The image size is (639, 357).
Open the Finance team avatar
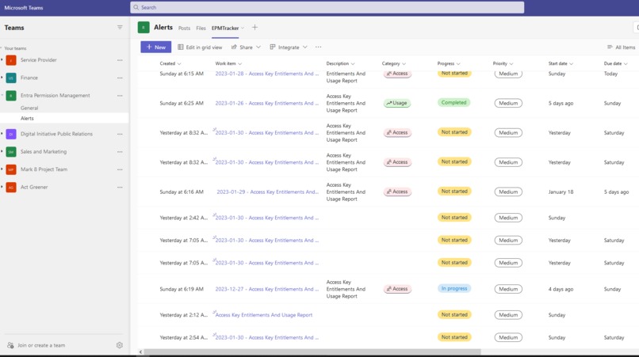pyautogui.click(x=11, y=78)
